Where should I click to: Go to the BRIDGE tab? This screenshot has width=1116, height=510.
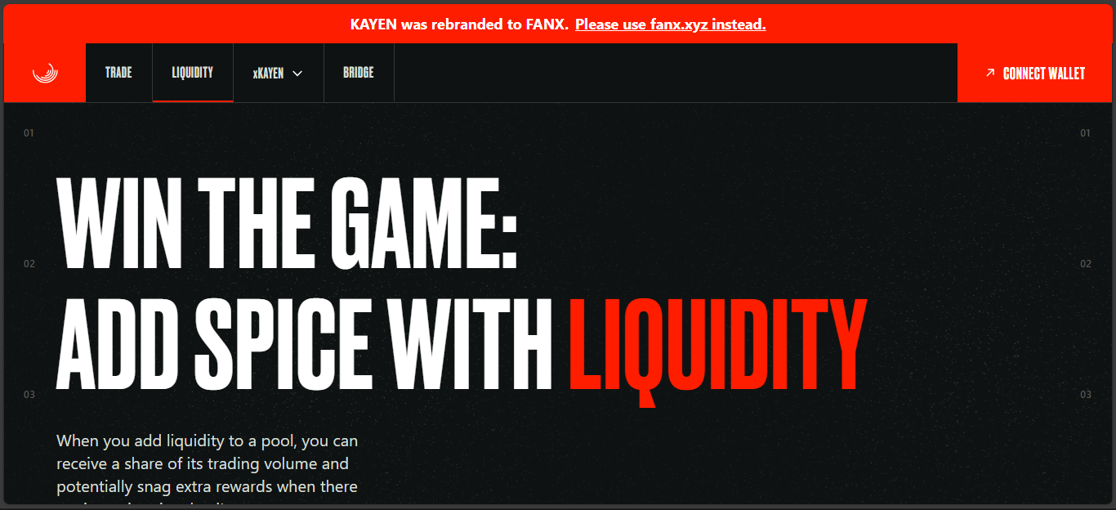click(359, 73)
